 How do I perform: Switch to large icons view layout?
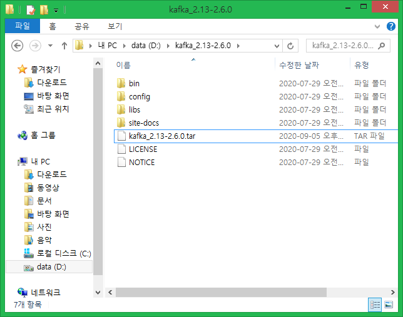[389, 305]
